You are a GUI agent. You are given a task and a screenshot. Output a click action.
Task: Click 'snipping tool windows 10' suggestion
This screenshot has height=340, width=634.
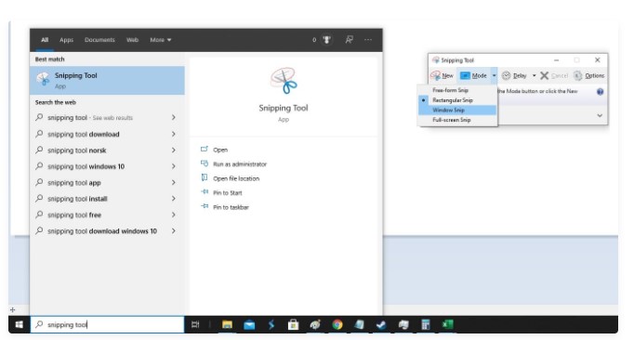pos(107,166)
